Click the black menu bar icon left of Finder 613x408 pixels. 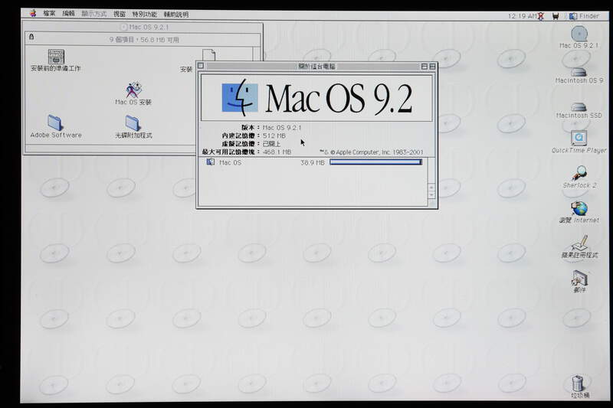[x=556, y=16]
